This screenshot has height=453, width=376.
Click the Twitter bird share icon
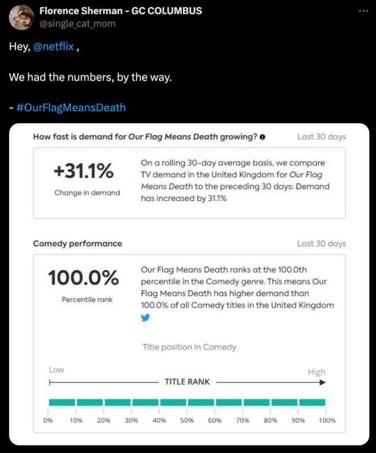(146, 317)
